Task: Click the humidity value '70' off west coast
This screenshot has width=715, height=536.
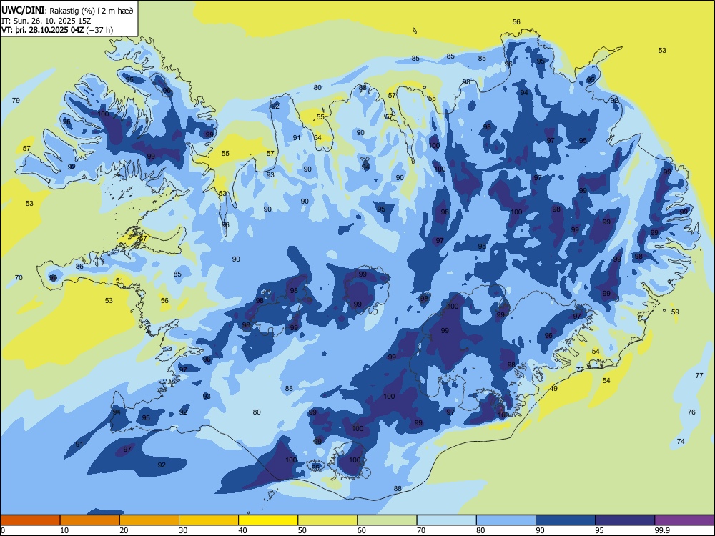Action: click(x=19, y=277)
